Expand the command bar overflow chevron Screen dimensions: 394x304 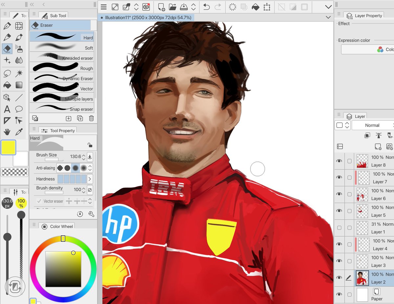328,7
